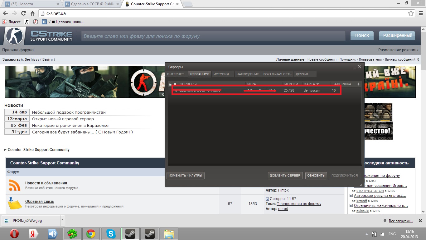The height and width of the screenshot is (240, 426).
Task: Click the forum search input field
Action: 213,36
